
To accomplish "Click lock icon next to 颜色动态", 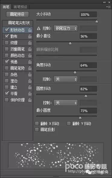I will pos(30,55).
